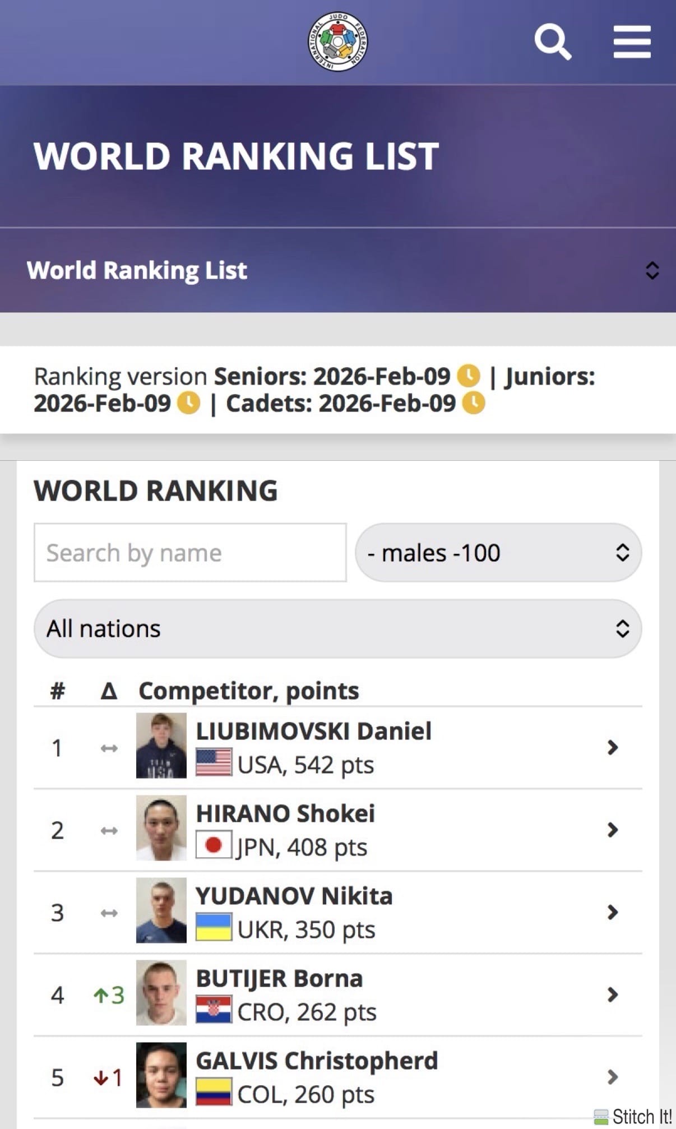Open BUTIJER Borna row chevron

[x=612, y=995]
